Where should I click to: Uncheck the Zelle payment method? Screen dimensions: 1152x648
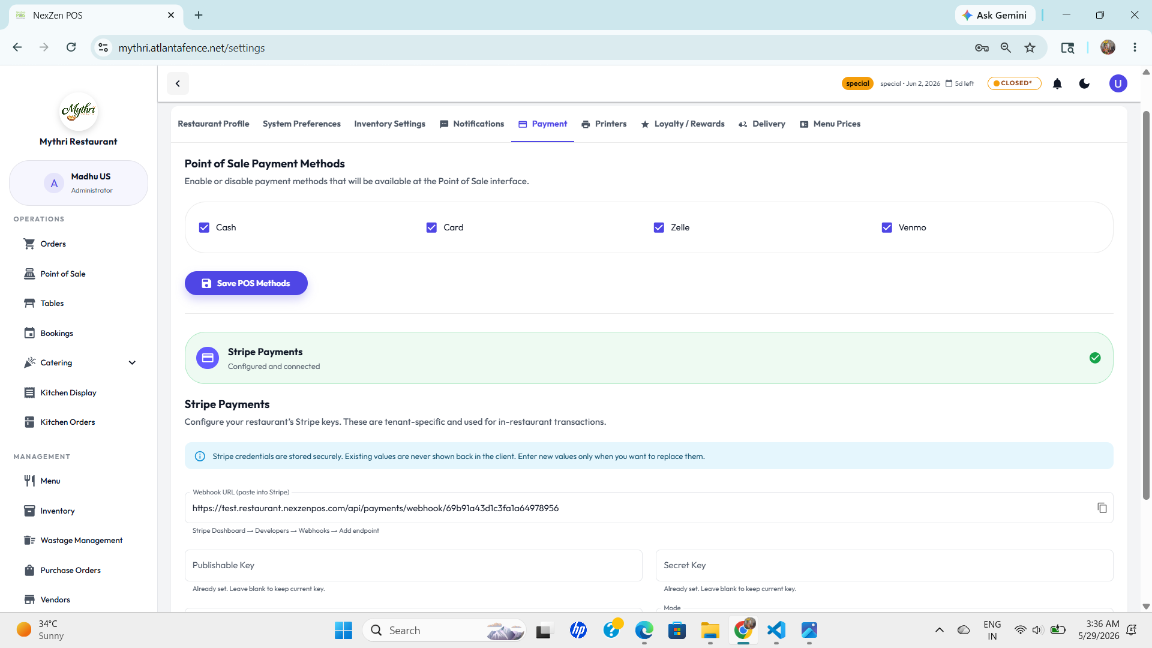[659, 227]
